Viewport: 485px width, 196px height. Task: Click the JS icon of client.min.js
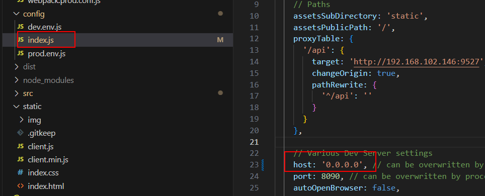click(x=21, y=159)
